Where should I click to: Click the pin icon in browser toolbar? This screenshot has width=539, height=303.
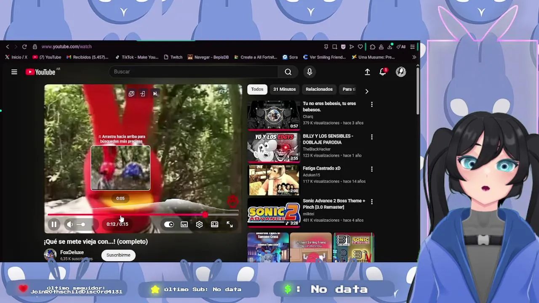[x=326, y=47]
